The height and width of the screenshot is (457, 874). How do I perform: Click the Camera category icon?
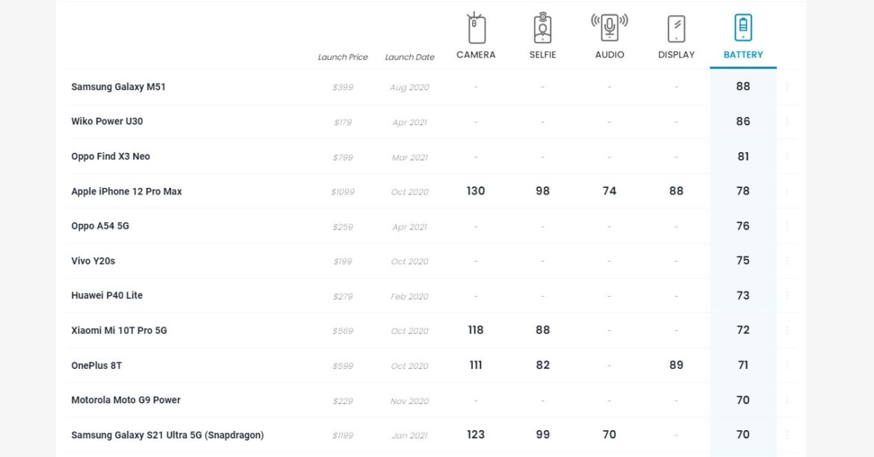click(476, 28)
